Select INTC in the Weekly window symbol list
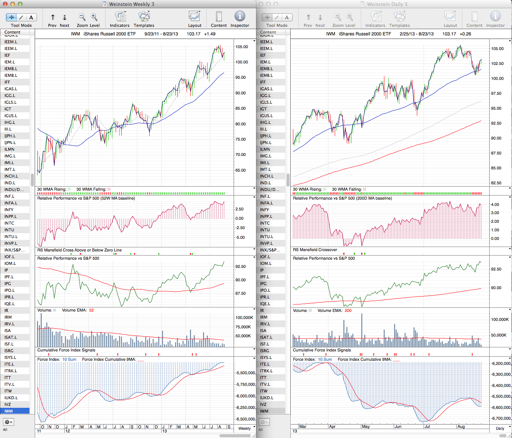Screen dimensions: 512x438 15,223
